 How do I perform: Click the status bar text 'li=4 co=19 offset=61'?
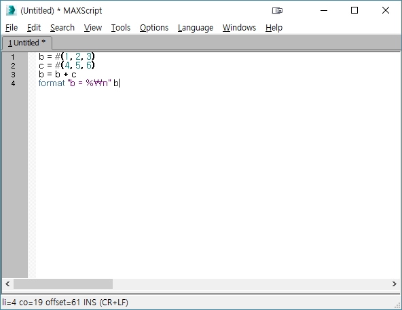(x=41, y=303)
